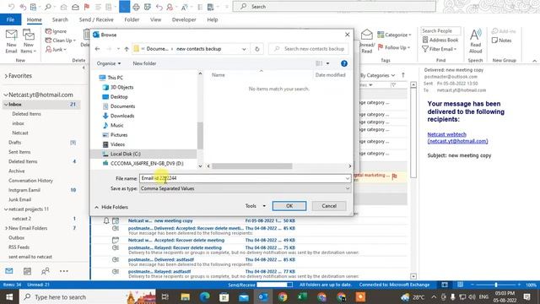
Task: Click the Back arrow in Browse dialog
Action: [x=98, y=49]
